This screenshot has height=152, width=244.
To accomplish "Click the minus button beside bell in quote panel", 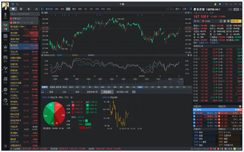I will click(x=221, y=21).
